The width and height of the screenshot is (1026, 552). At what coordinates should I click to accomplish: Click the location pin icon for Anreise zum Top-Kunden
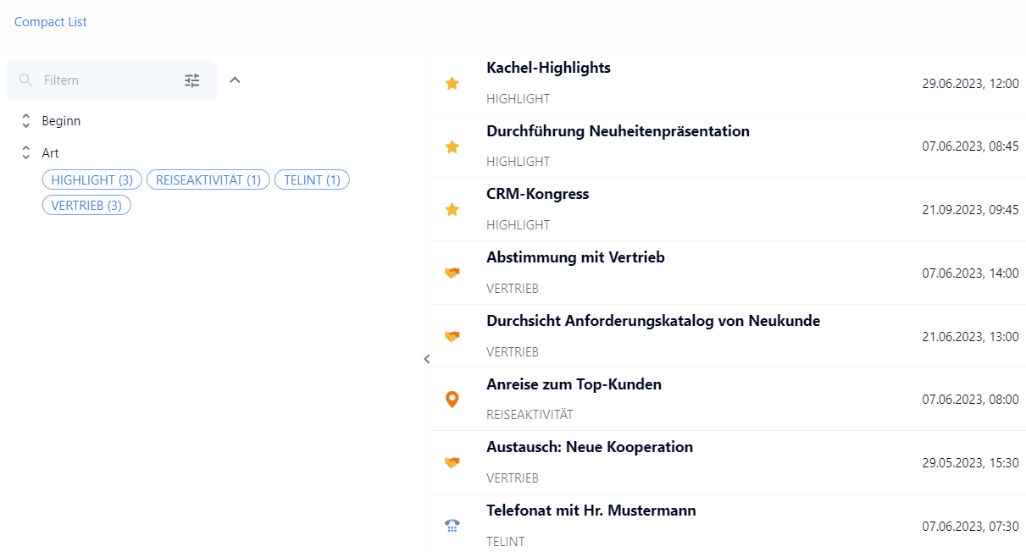452,400
